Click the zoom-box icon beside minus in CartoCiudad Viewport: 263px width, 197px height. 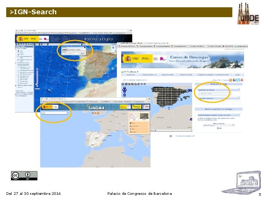click(x=98, y=113)
